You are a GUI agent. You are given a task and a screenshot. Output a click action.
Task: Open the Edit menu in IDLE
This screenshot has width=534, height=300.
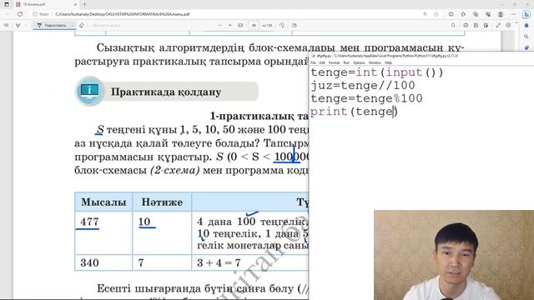pos(322,63)
